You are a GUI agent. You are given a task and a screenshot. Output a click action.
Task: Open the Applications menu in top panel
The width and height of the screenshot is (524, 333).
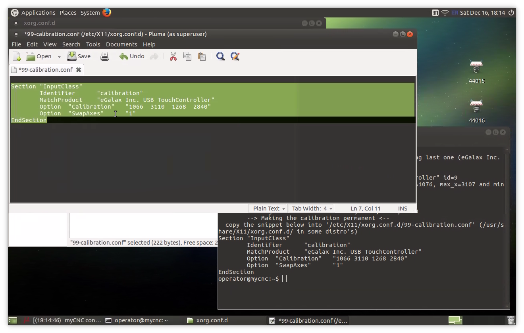pos(38,12)
